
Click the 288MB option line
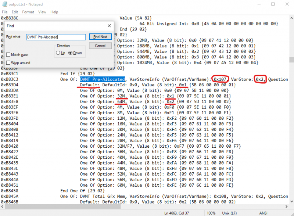click(x=186, y=46)
